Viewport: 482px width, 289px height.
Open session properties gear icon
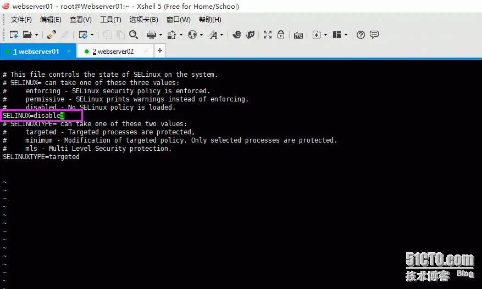[x=83, y=35]
